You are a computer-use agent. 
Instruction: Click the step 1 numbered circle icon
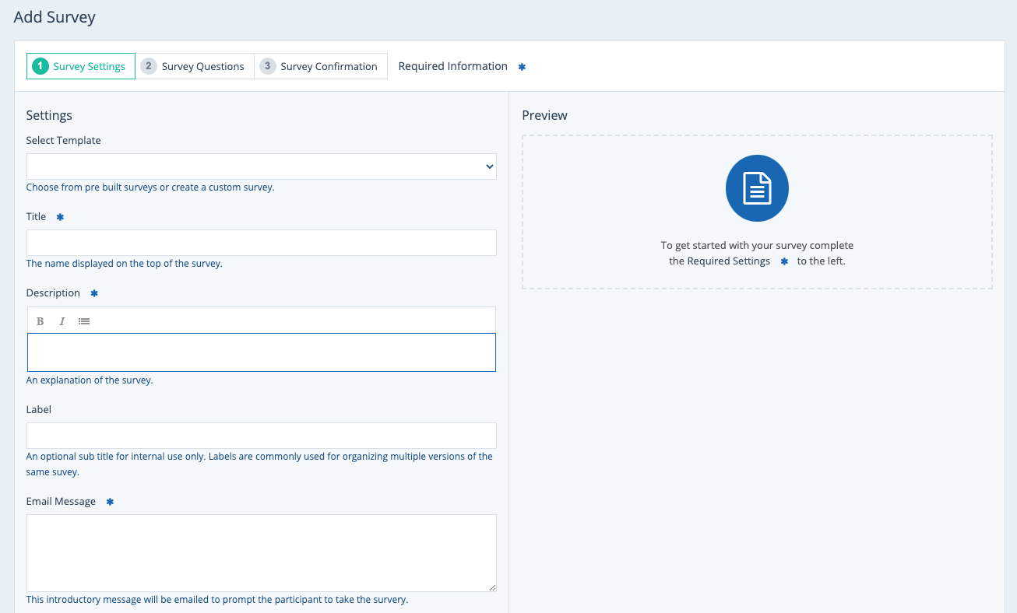click(x=40, y=66)
